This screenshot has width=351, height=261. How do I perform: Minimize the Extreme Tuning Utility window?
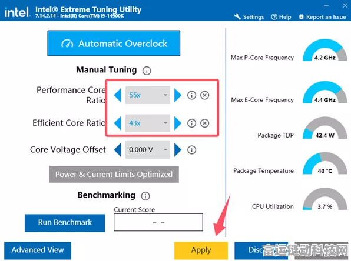tap(326, 5)
